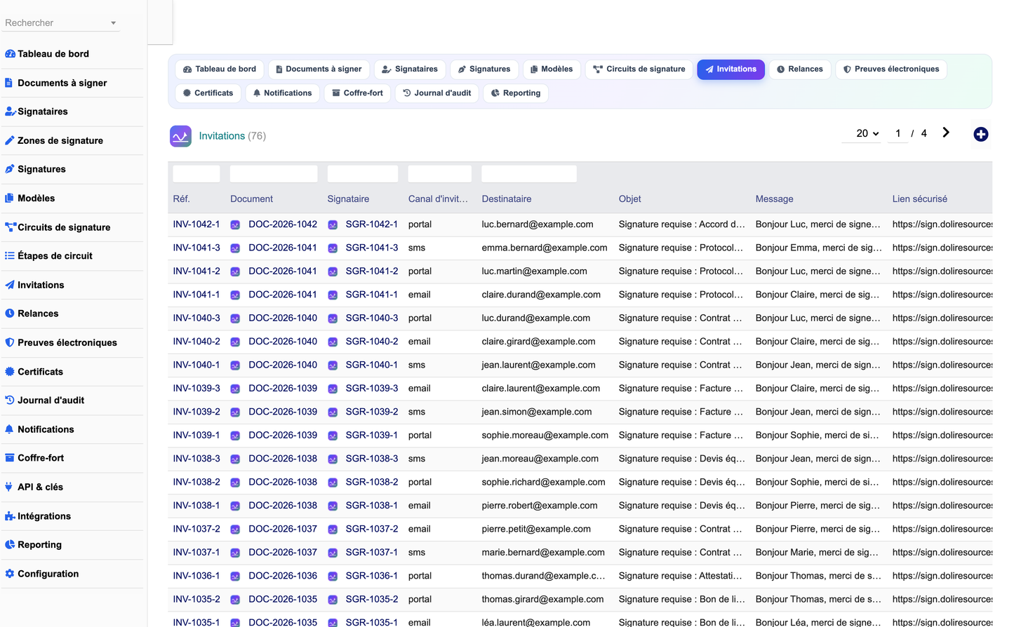Open API & clés plug icon
Screen dimensions: 1014x627
(x=8, y=487)
